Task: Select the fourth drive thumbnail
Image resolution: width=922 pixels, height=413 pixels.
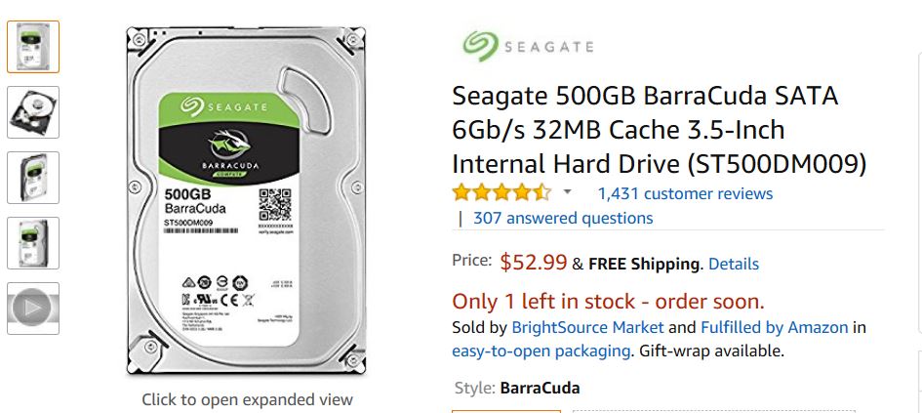Action: [33, 243]
